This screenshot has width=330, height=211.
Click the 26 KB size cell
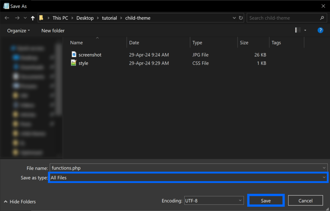click(260, 55)
